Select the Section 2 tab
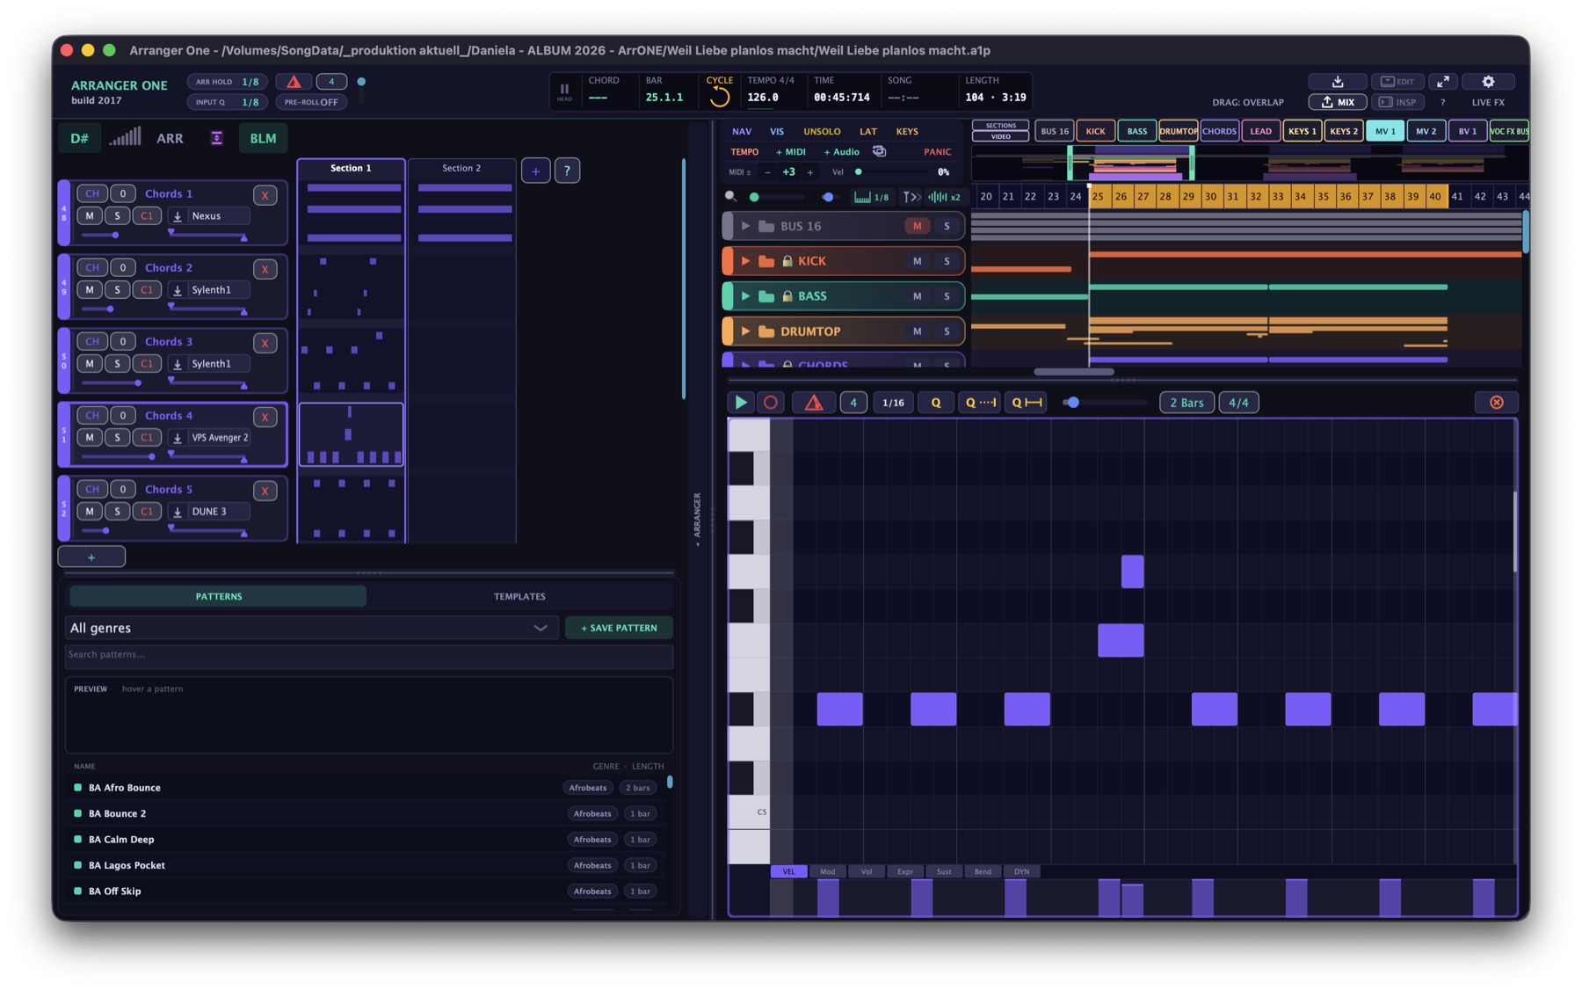The height and width of the screenshot is (990, 1582). coord(461,168)
